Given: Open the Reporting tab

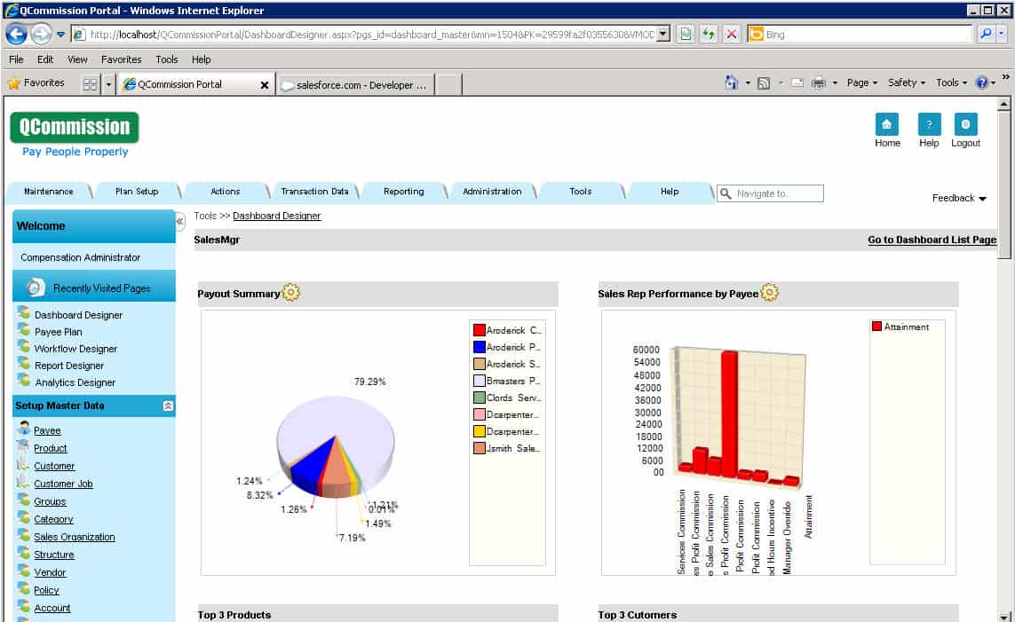Looking at the screenshot, I should pyautogui.click(x=403, y=192).
